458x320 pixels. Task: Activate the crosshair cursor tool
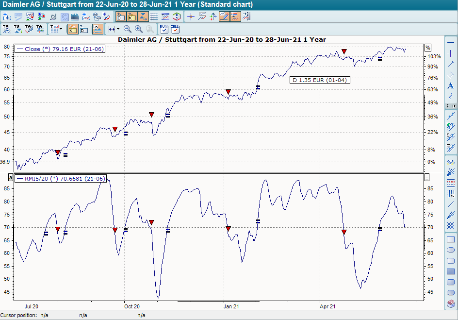(x=191, y=16)
